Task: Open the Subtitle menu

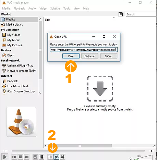Action: pos(55,9)
